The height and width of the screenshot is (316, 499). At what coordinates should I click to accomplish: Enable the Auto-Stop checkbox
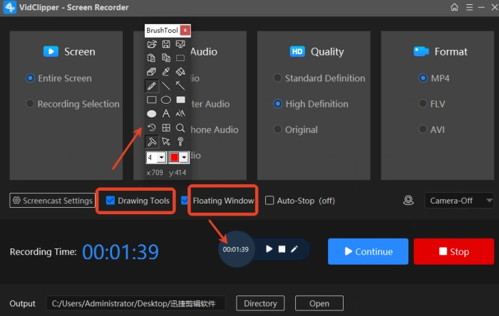[269, 201]
